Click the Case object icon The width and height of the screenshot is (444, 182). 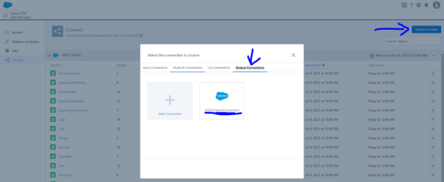(x=53, y=120)
